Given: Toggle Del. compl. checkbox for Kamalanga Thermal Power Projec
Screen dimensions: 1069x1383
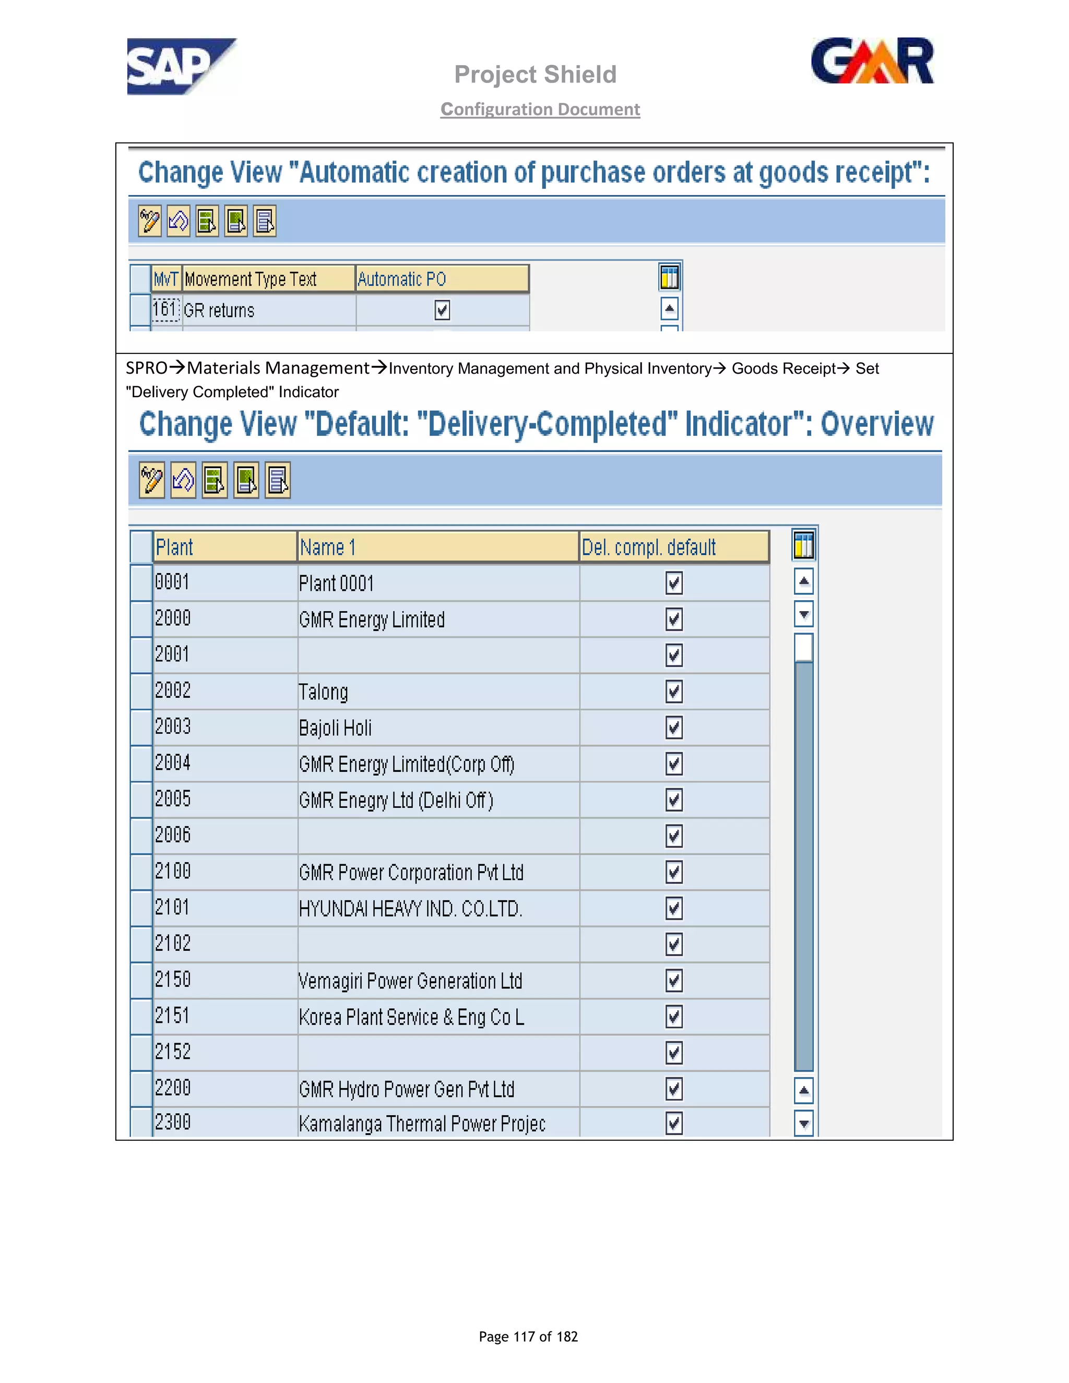Looking at the screenshot, I should (x=674, y=1124).
